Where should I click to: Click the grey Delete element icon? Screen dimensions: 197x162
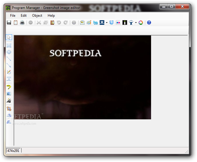tap(31, 22)
